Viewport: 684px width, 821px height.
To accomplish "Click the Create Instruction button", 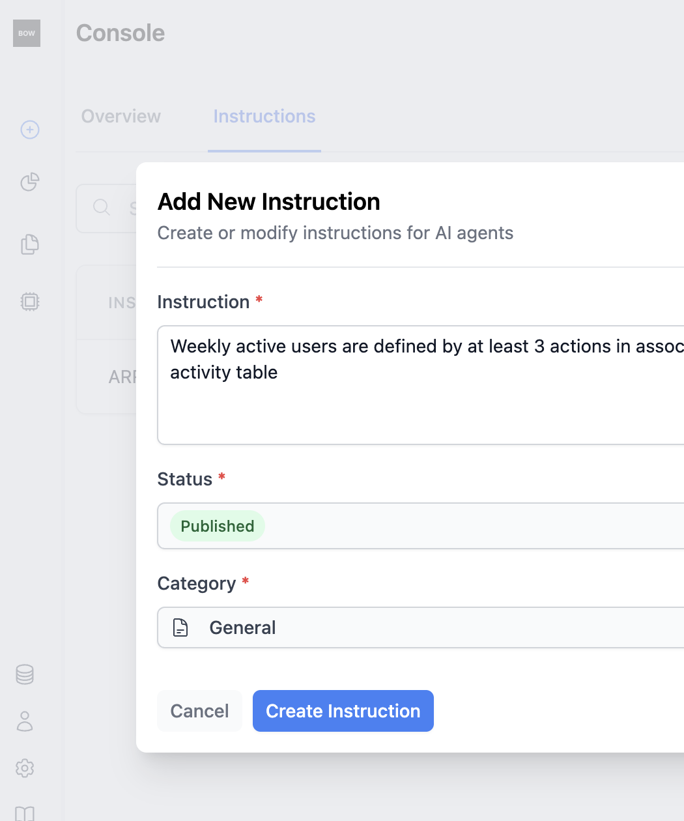I will (x=343, y=711).
